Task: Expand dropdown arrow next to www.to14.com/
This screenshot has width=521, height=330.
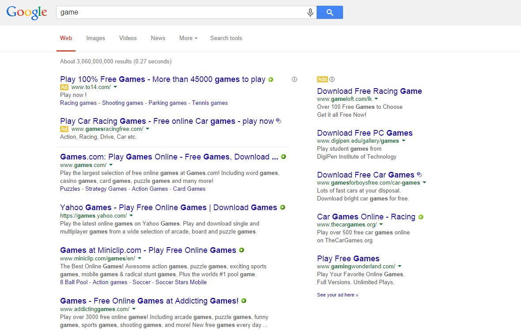Action: point(115,87)
